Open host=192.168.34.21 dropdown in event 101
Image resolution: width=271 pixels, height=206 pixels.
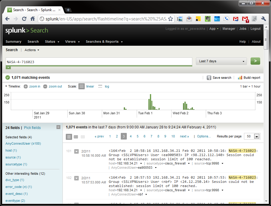pyautogui.click(x=141, y=164)
